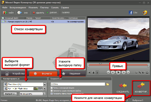Rewind the preview video
The height and width of the screenshot is (102, 151).
tap(113, 72)
